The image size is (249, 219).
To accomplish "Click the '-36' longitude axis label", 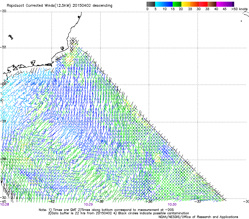I will point(149,201).
